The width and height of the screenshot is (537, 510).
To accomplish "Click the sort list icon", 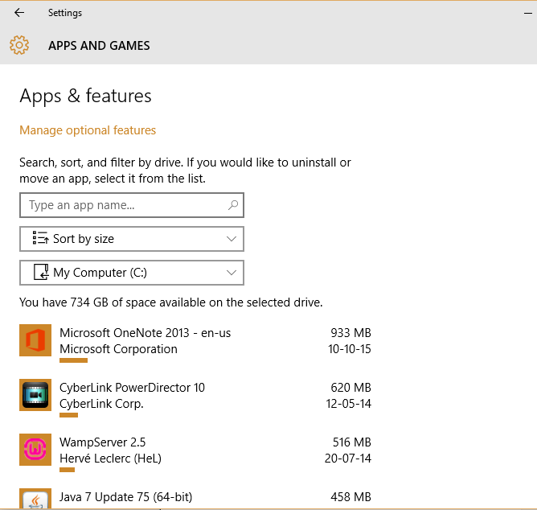I will click(40, 238).
